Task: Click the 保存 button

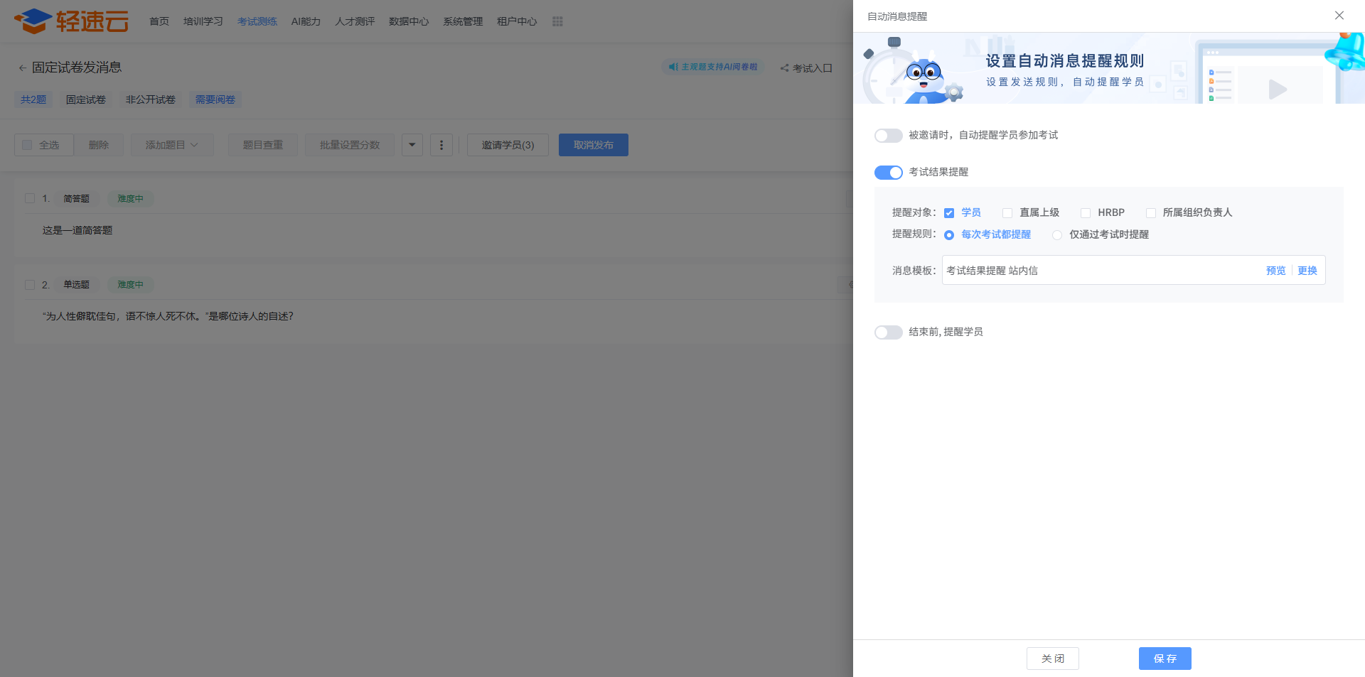Action: (x=1165, y=659)
